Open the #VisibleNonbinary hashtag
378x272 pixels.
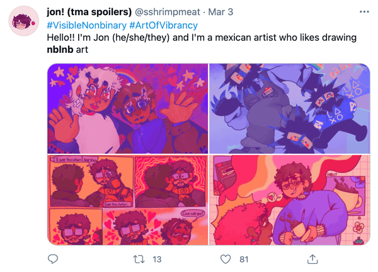(x=86, y=25)
